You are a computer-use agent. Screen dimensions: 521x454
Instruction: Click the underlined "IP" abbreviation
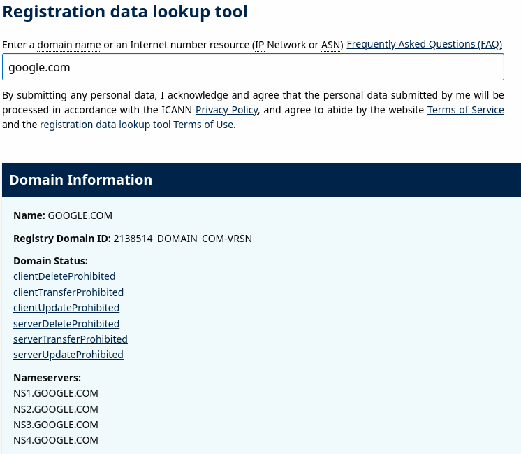[x=259, y=45]
